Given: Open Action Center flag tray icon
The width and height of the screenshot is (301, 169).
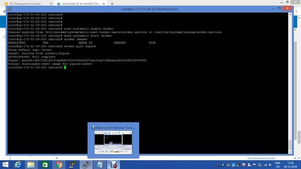Looking at the screenshot, I should pyautogui.click(x=254, y=165).
